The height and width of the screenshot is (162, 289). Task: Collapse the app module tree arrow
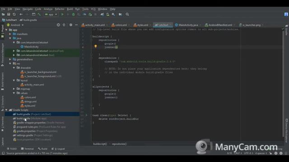click(x=6, y=30)
